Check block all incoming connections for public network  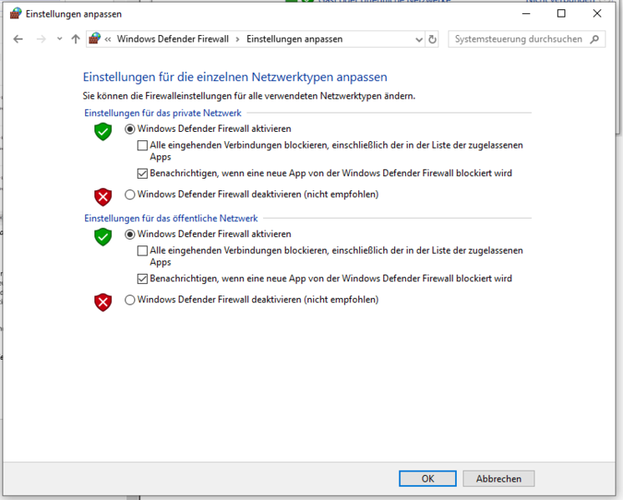[x=142, y=250]
